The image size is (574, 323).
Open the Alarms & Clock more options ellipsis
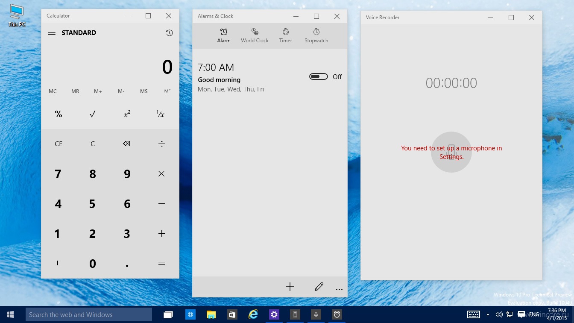click(x=339, y=289)
